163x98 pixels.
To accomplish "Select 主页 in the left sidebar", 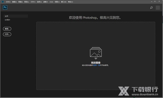I will [16, 16].
